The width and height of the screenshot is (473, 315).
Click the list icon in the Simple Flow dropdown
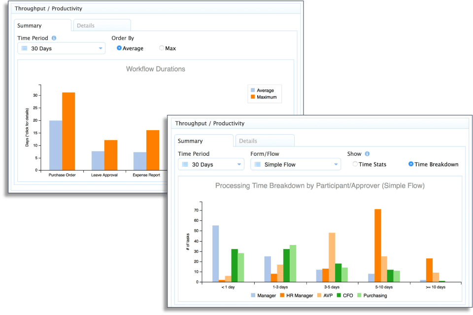[258, 165]
